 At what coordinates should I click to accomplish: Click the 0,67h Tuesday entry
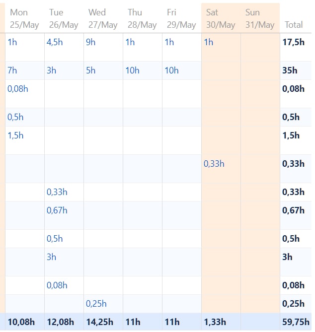(57, 210)
